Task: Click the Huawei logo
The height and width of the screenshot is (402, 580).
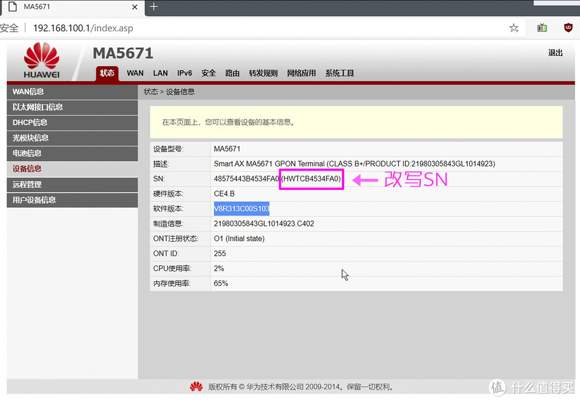Action: point(41,60)
